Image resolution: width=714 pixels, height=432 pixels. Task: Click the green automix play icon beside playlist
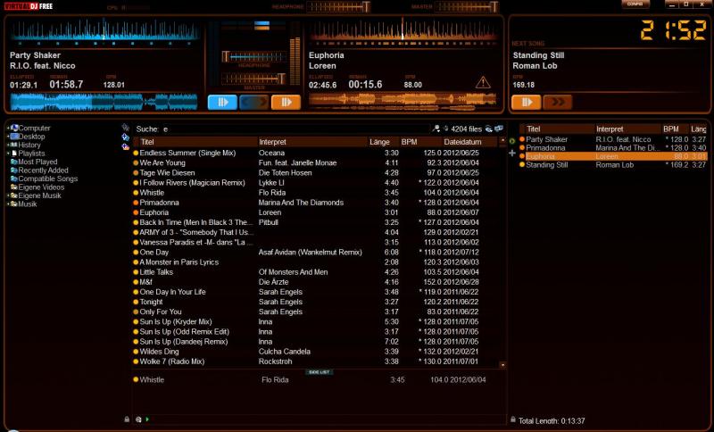click(512, 140)
